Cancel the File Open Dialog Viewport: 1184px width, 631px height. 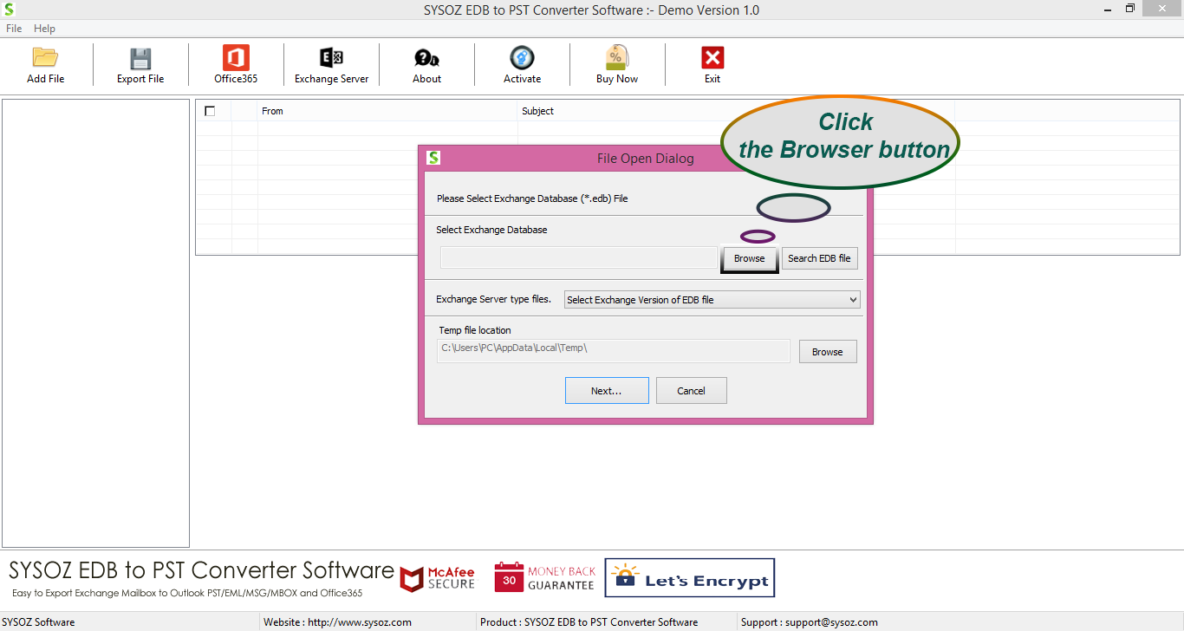(x=691, y=391)
